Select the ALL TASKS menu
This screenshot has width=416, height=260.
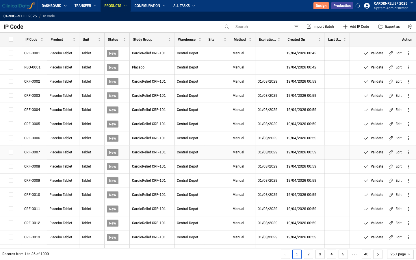[x=184, y=6]
